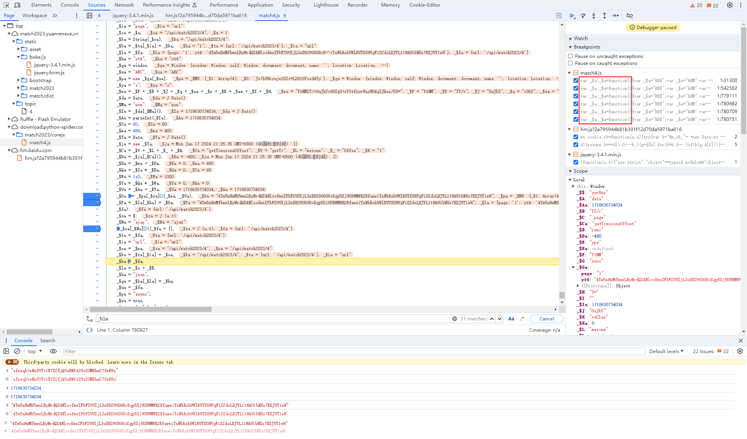Uncheck match4.js breakpoint at 1:542562
747x439 pixels.
coord(576,89)
